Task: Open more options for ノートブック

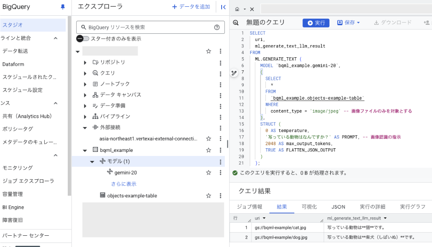Action: [220, 85]
